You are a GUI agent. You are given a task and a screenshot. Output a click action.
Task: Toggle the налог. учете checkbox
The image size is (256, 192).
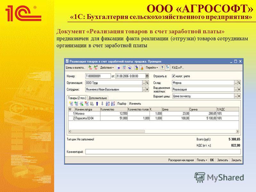pyautogui.click(x=173, y=76)
